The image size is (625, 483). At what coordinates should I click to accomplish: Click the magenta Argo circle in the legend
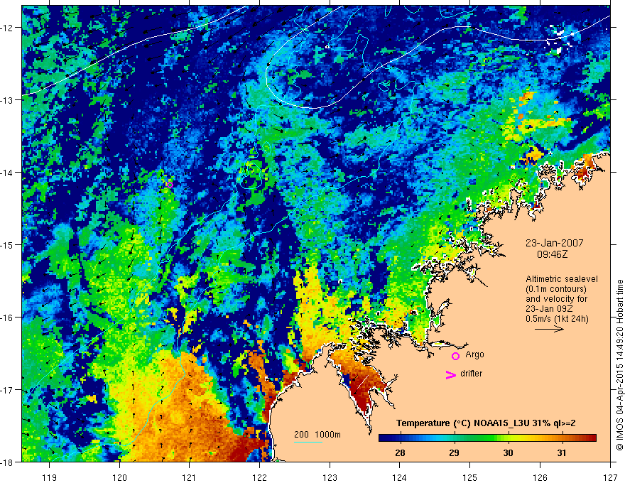coord(455,357)
